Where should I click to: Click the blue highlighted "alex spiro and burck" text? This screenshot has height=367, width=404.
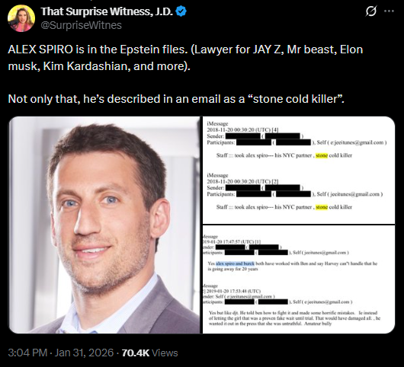(x=235, y=263)
